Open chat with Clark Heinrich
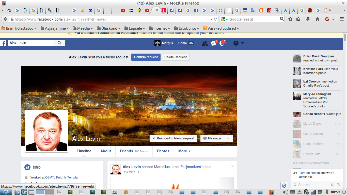The width and height of the screenshot is (347, 195). (x=317, y=144)
